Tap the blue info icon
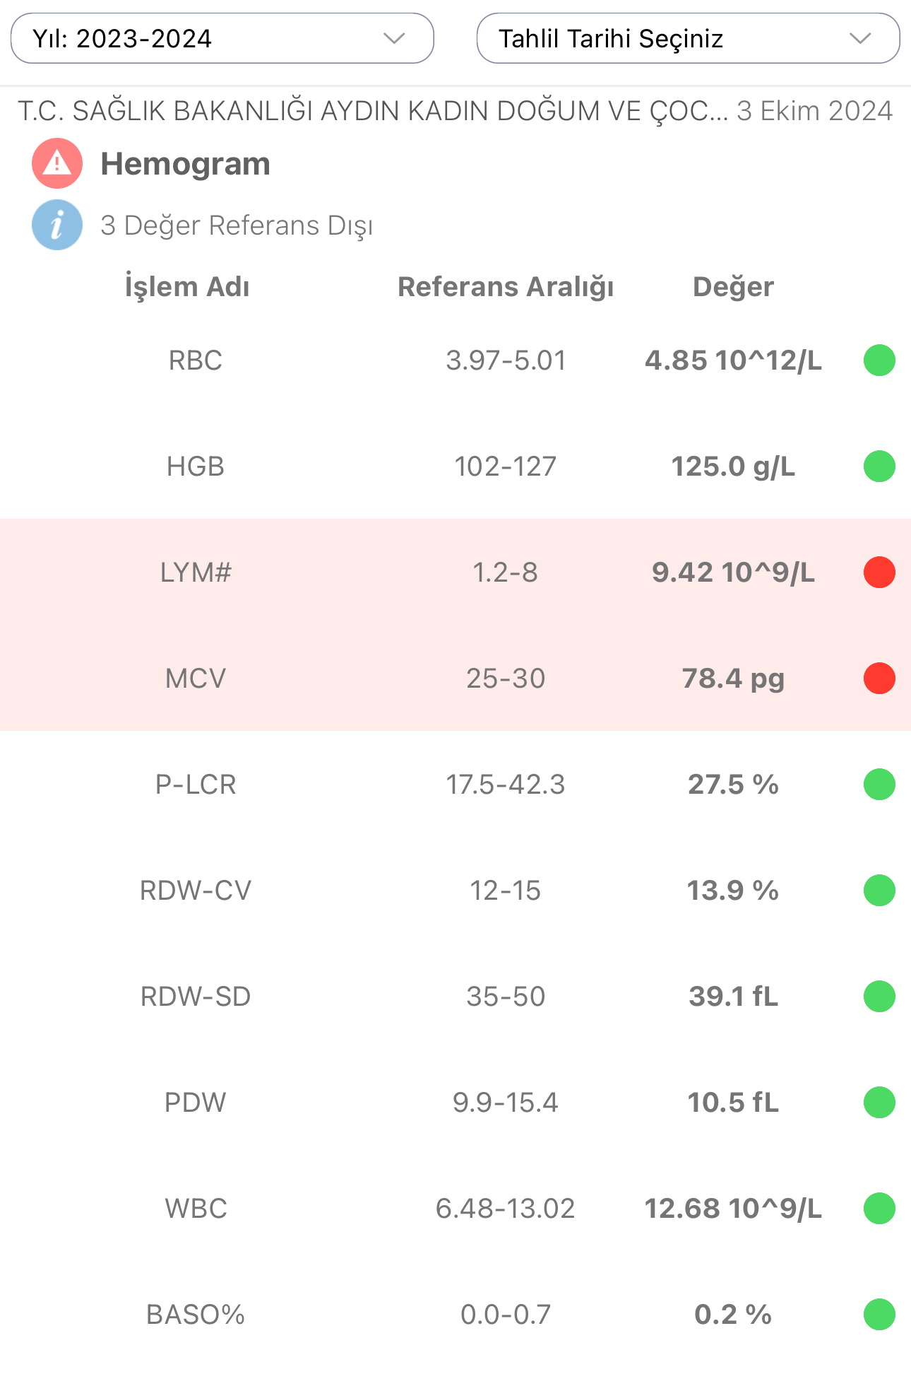Image resolution: width=911 pixels, height=1391 pixels. tap(57, 225)
